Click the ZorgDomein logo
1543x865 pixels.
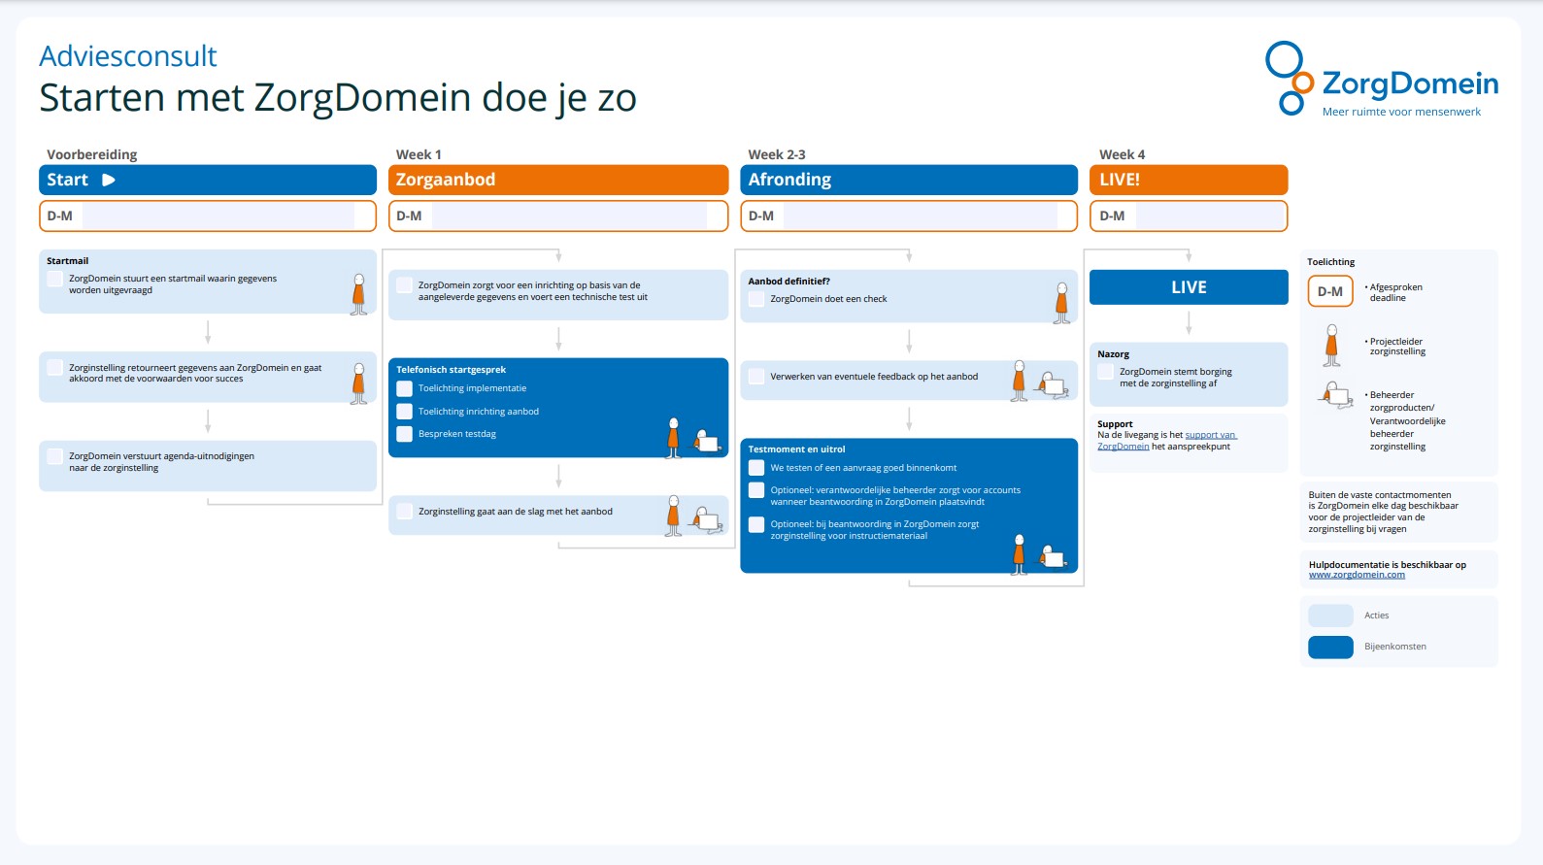coord(1382,79)
